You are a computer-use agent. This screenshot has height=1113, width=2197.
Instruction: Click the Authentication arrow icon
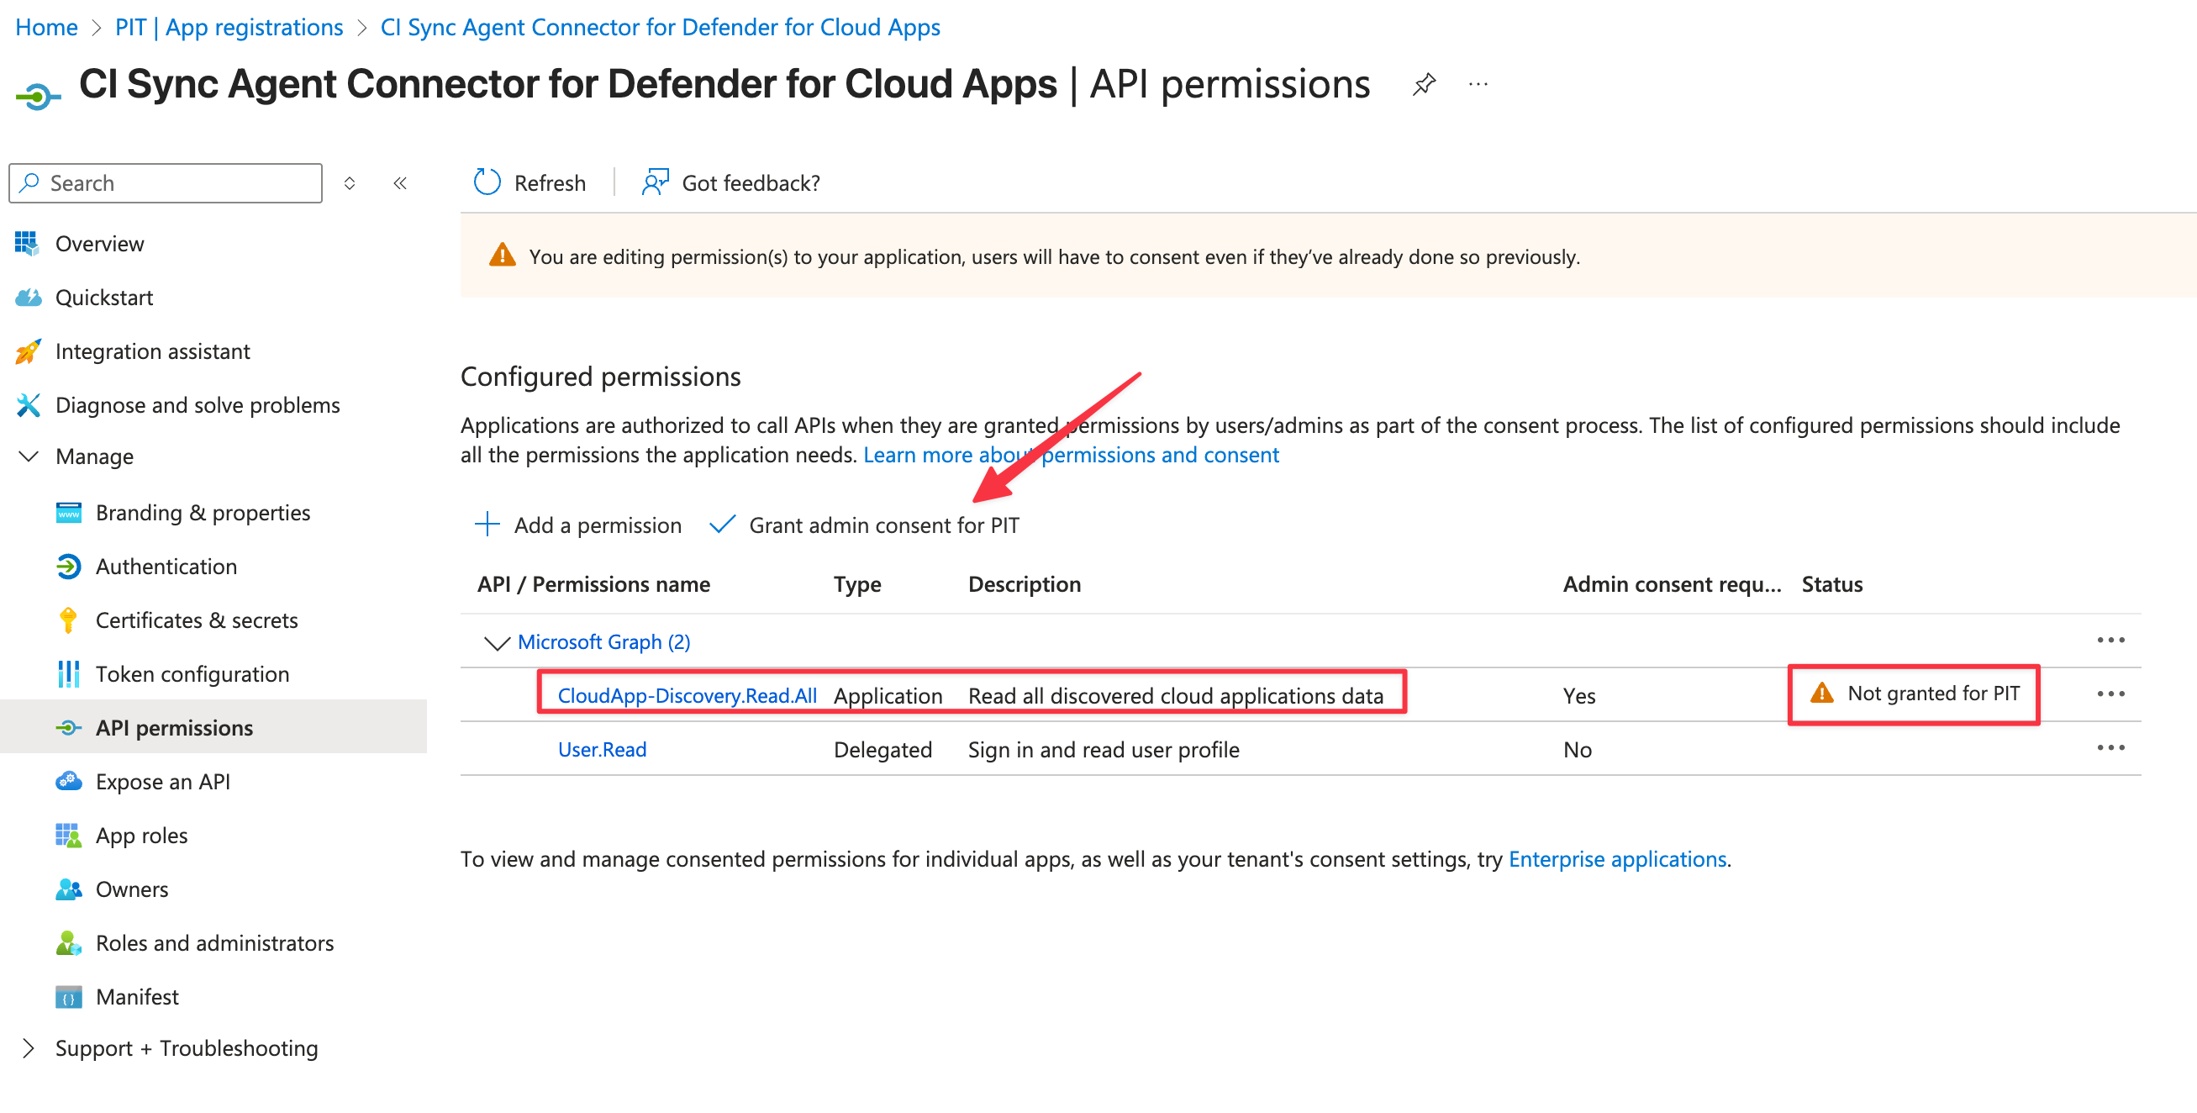click(x=68, y=567)
